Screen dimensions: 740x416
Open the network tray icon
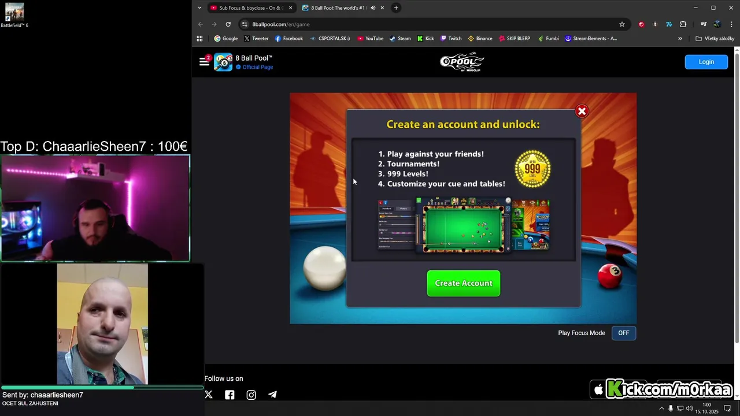click(x=680, y=408)
